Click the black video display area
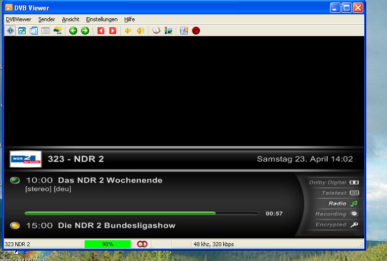 [x=184, y=91]
